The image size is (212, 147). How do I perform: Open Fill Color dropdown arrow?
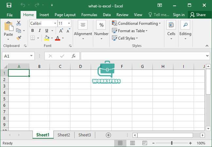coord(52,38)
